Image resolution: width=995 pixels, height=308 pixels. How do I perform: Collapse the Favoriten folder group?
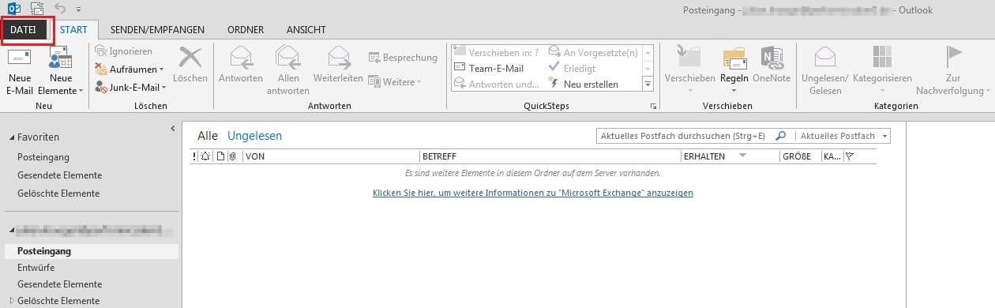click(12, 137)
